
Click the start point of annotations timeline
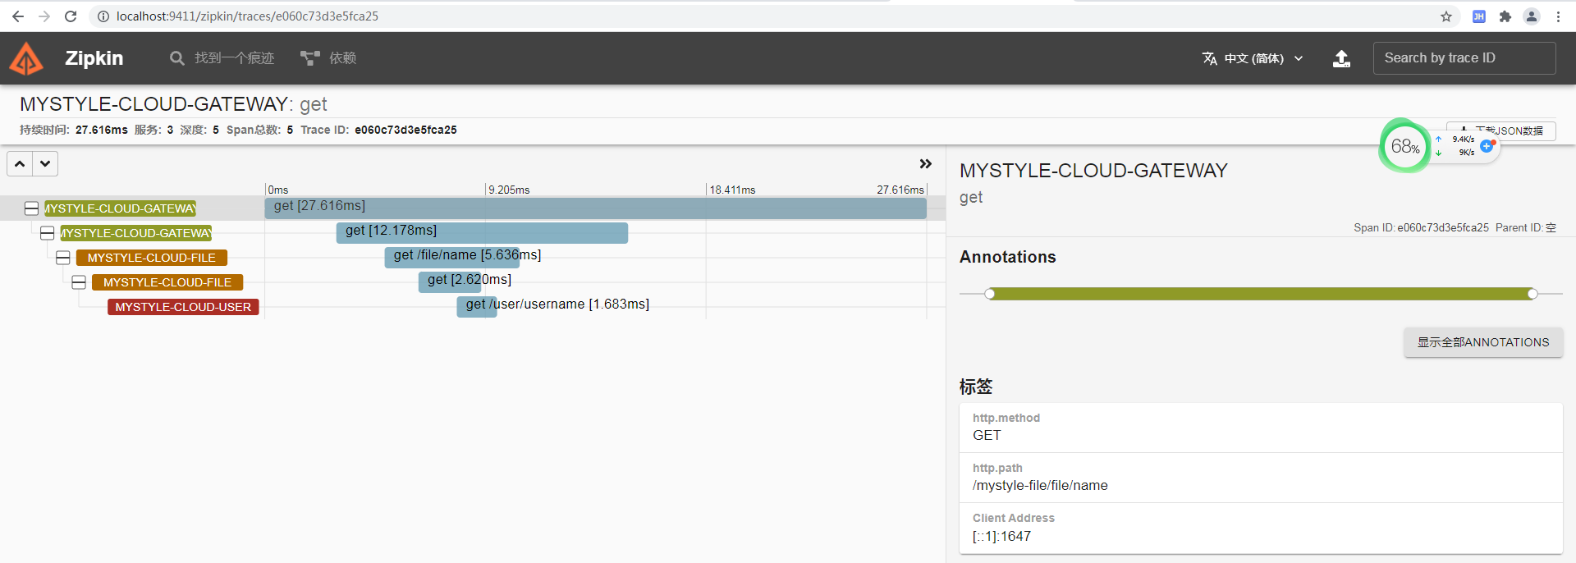click(x=990, y=294)
